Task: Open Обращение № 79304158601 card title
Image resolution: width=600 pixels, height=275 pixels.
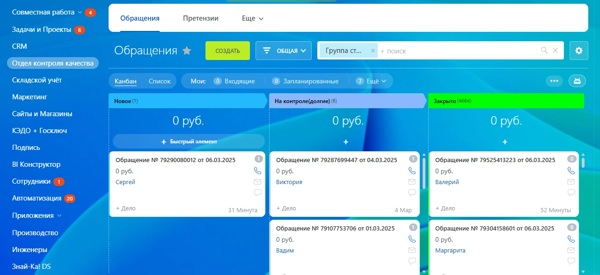Action: [x=495, y=228]
